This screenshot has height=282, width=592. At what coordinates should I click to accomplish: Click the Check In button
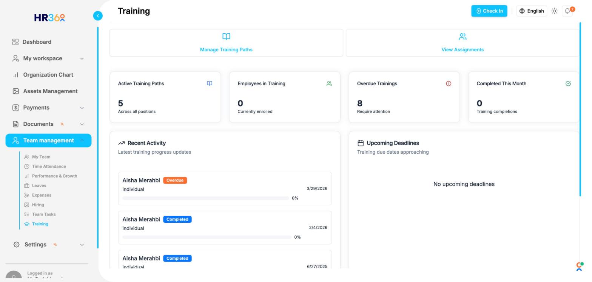click(x=489, y=11)
